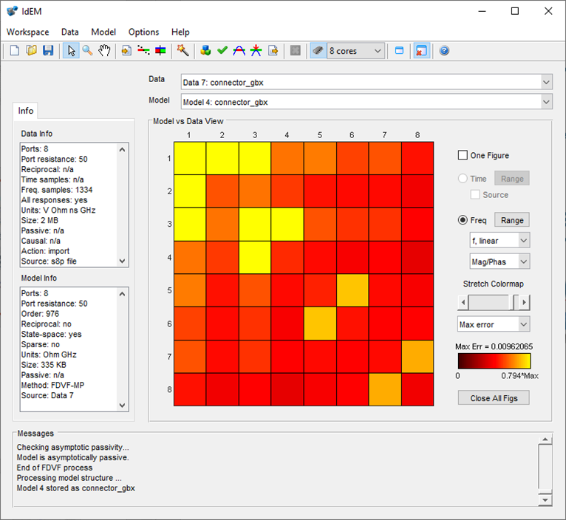Click heatmap cell row 8 column 7

pyautogui.click(x=385, y=390)
